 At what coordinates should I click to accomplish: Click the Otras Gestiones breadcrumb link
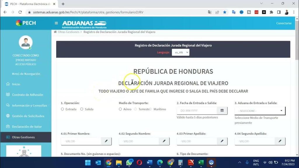68,32
